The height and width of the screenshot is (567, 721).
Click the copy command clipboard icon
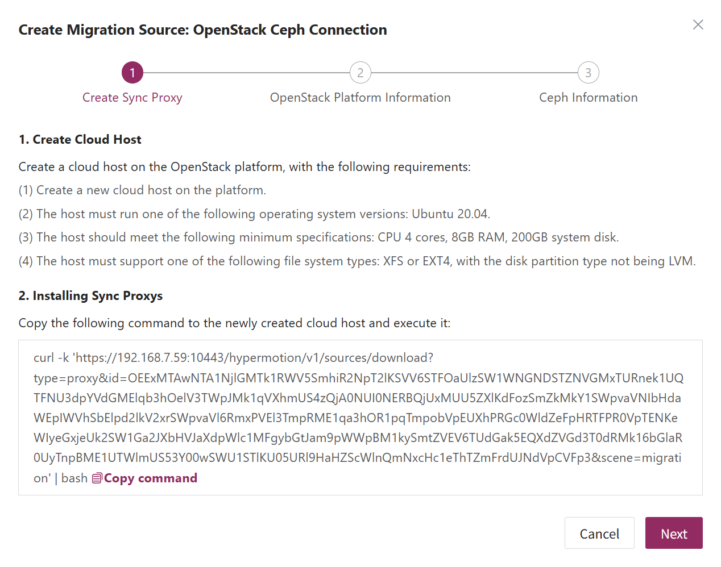(97, 478)
